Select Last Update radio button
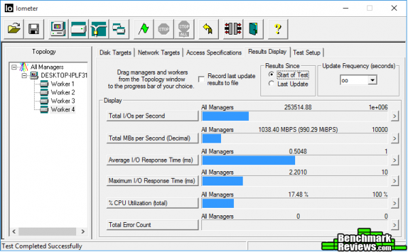 271,84
